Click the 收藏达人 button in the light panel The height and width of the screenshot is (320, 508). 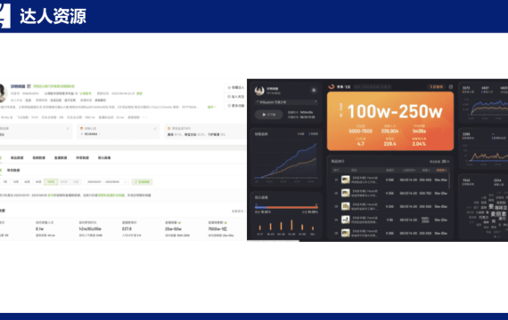(x=235, y=88)
